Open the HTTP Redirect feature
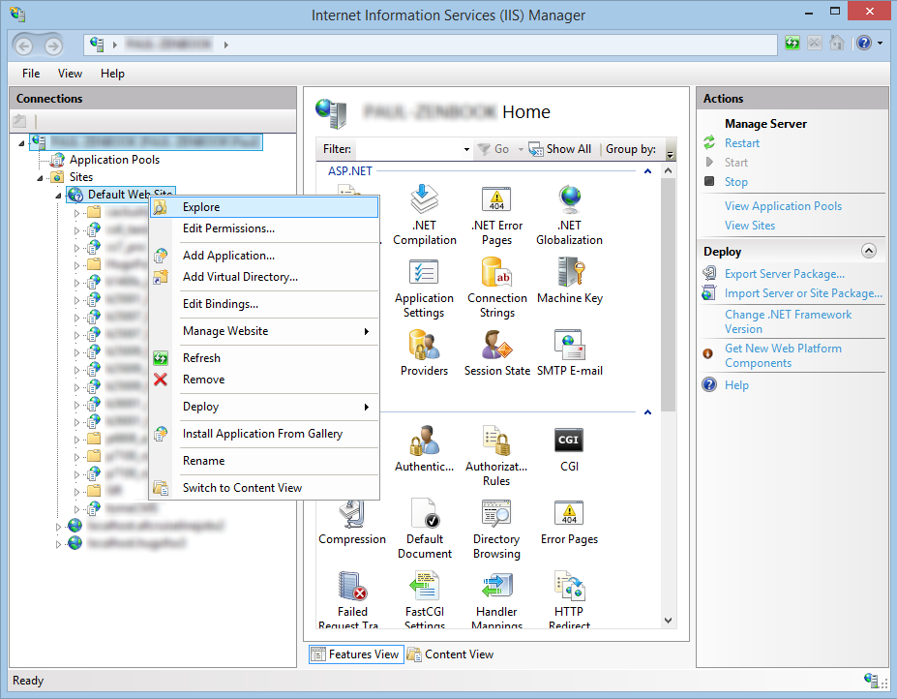The width and height of the screenshot is (897, 699). (x=569, y=600)
